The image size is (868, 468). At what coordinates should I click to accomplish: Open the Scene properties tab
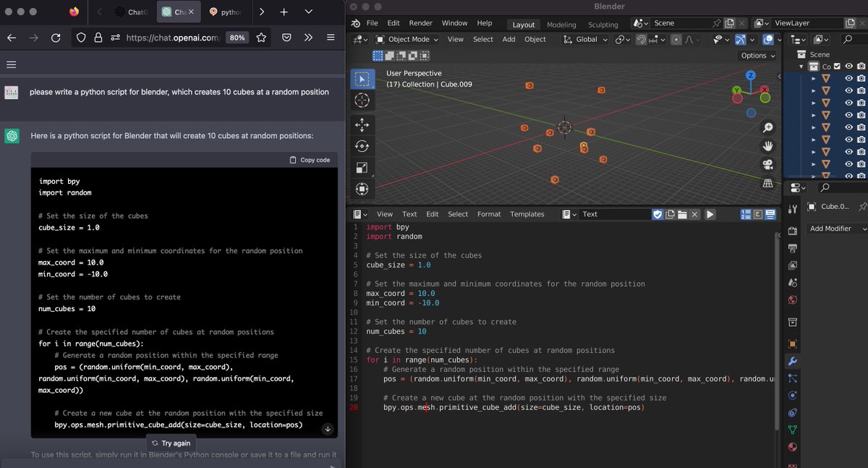pos(793,283)
